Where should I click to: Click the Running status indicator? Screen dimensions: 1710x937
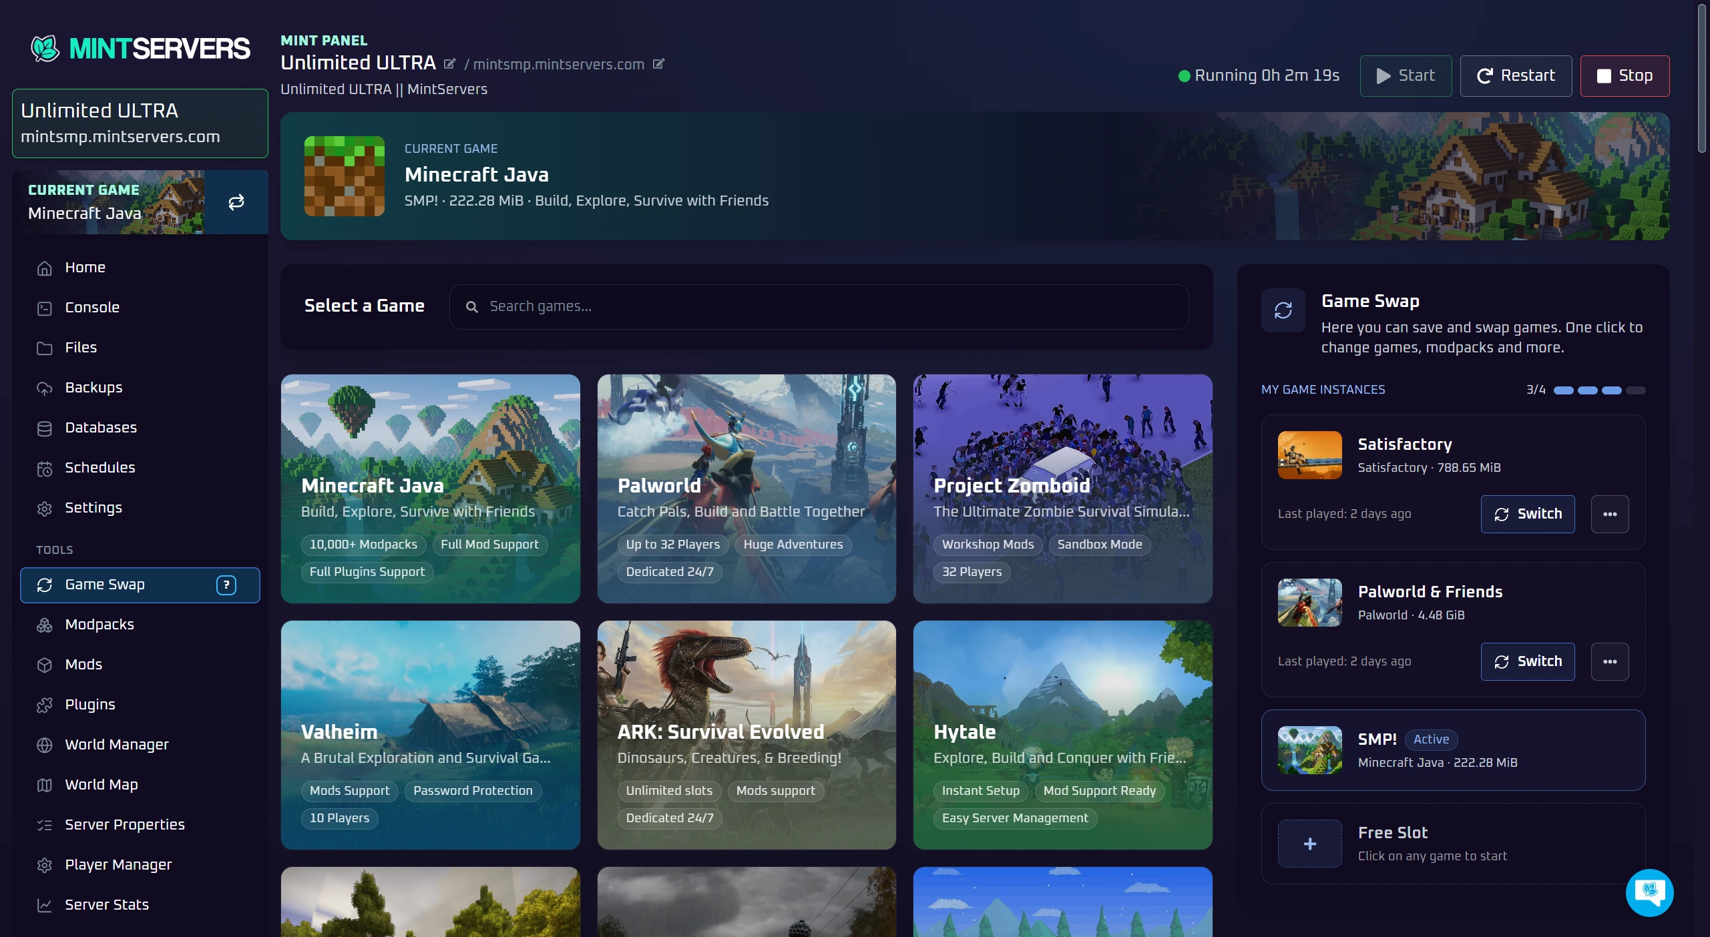click(x=1259, y=76)
